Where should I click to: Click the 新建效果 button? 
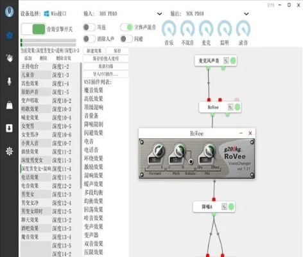tap(94, 51)
